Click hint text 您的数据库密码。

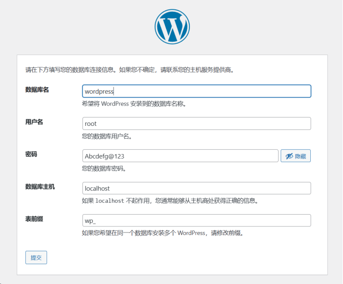[x=104, y=169]
